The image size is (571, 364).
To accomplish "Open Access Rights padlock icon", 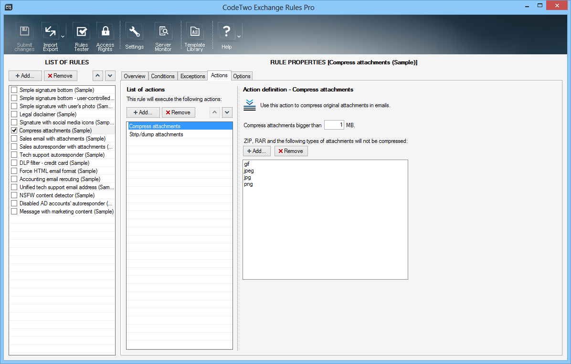I will [105, 37].
